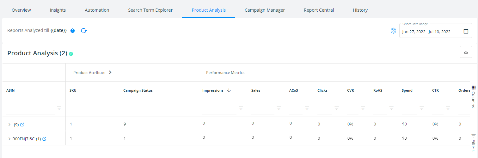Click the ASIN filter input field

coord(31,110)
